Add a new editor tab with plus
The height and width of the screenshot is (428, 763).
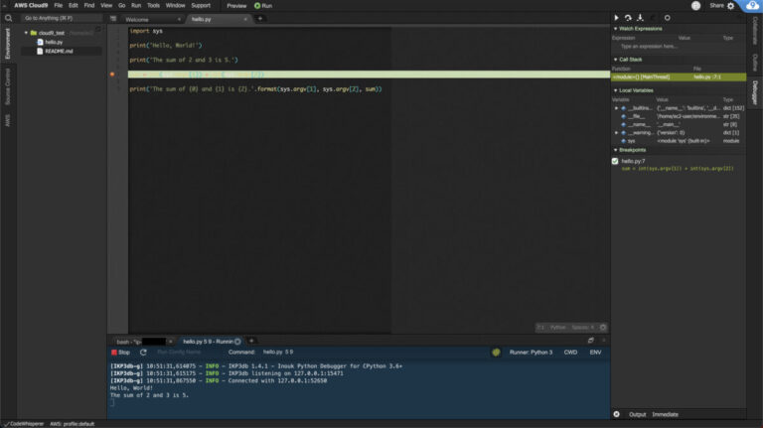tap(260, 18)
